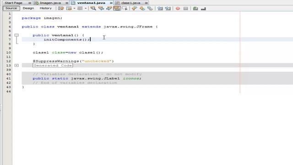Switch to the Start Page tab
293x165 pixels.
pyautogui.click(x=13, y=3)
